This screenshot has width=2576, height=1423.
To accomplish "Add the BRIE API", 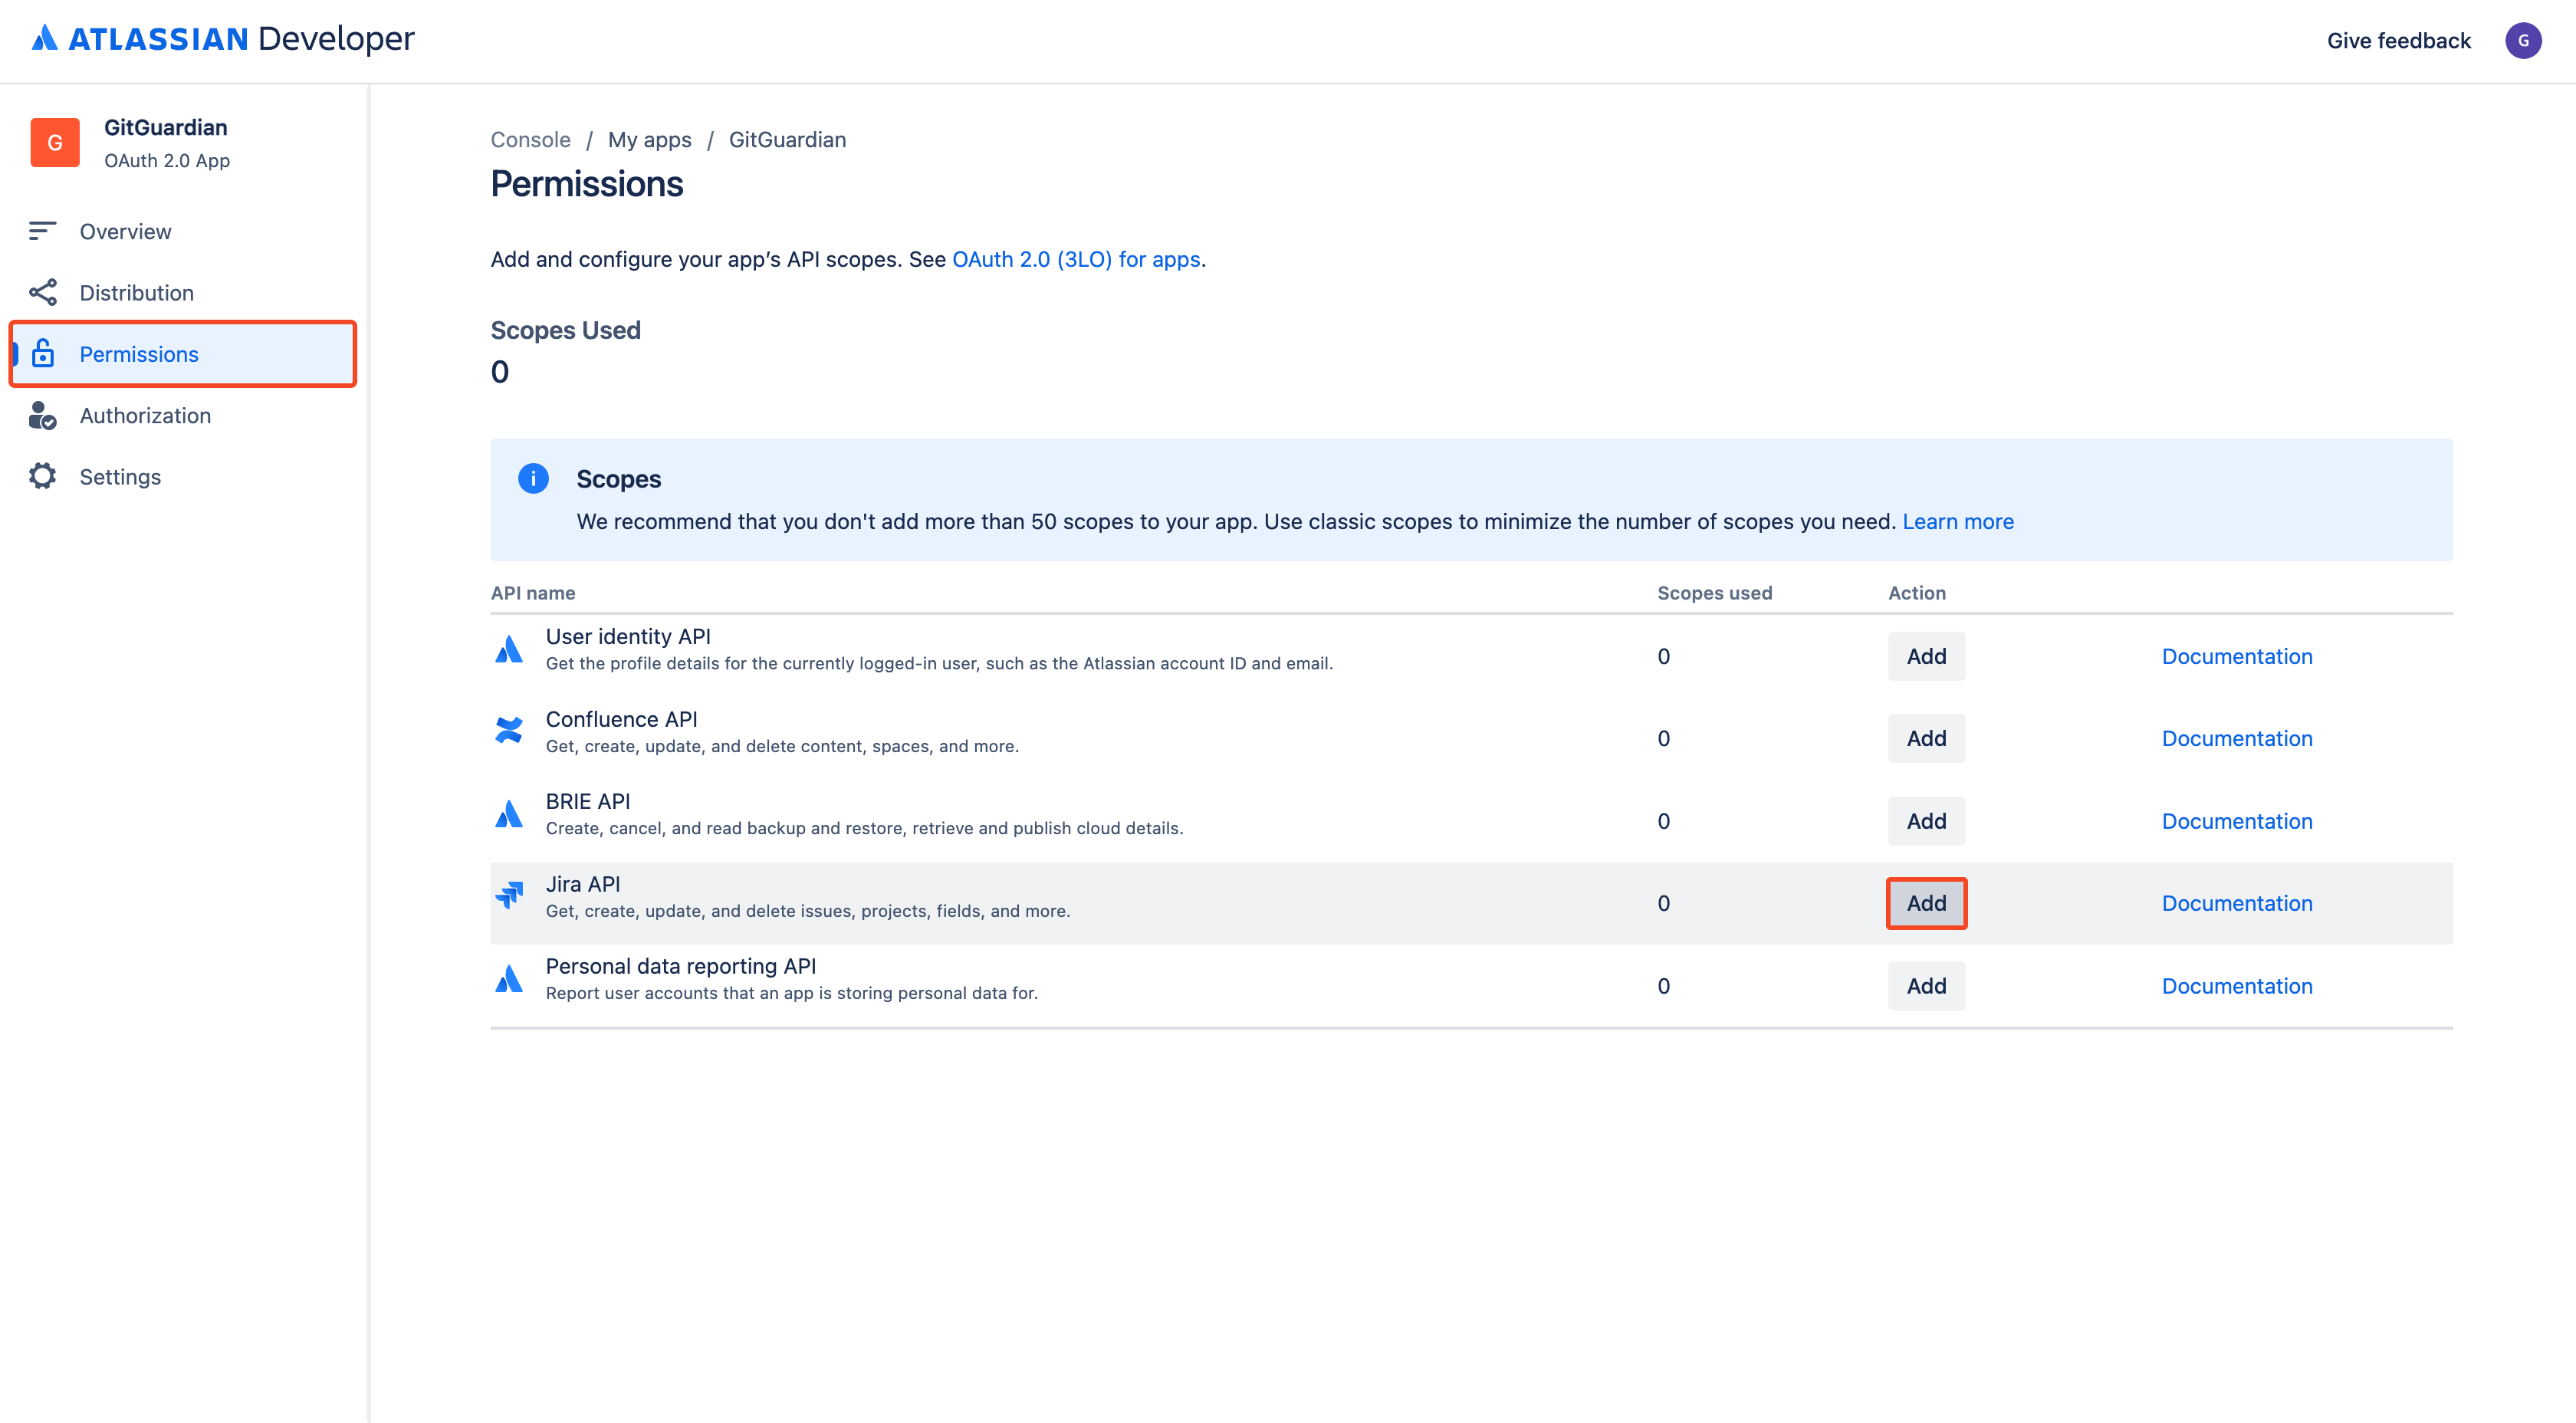I will [x=1926, y=821].
